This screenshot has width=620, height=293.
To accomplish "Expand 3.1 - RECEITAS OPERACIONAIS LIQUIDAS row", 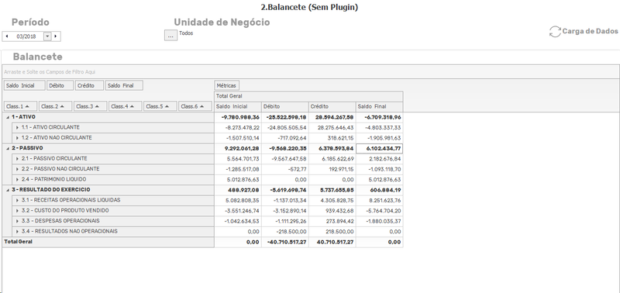I will (x=17, y=200).
